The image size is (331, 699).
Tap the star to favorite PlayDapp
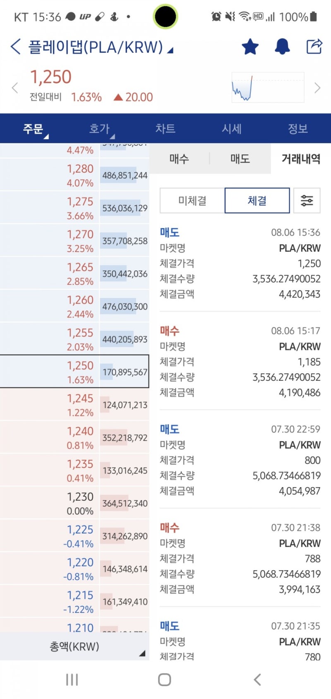click(x=250, y=47)
